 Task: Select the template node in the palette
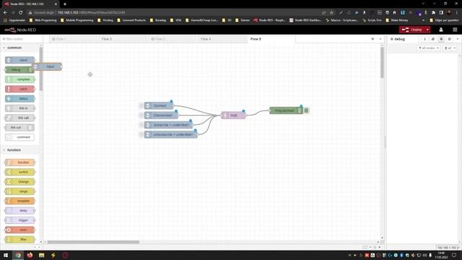[19, 201]
